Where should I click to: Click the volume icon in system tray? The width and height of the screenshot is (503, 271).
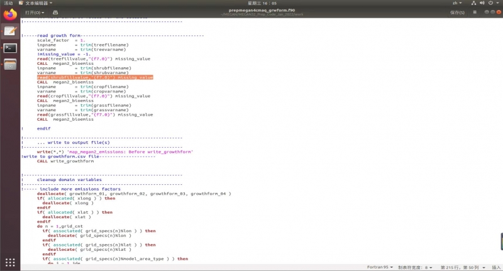tap(483, 3)
